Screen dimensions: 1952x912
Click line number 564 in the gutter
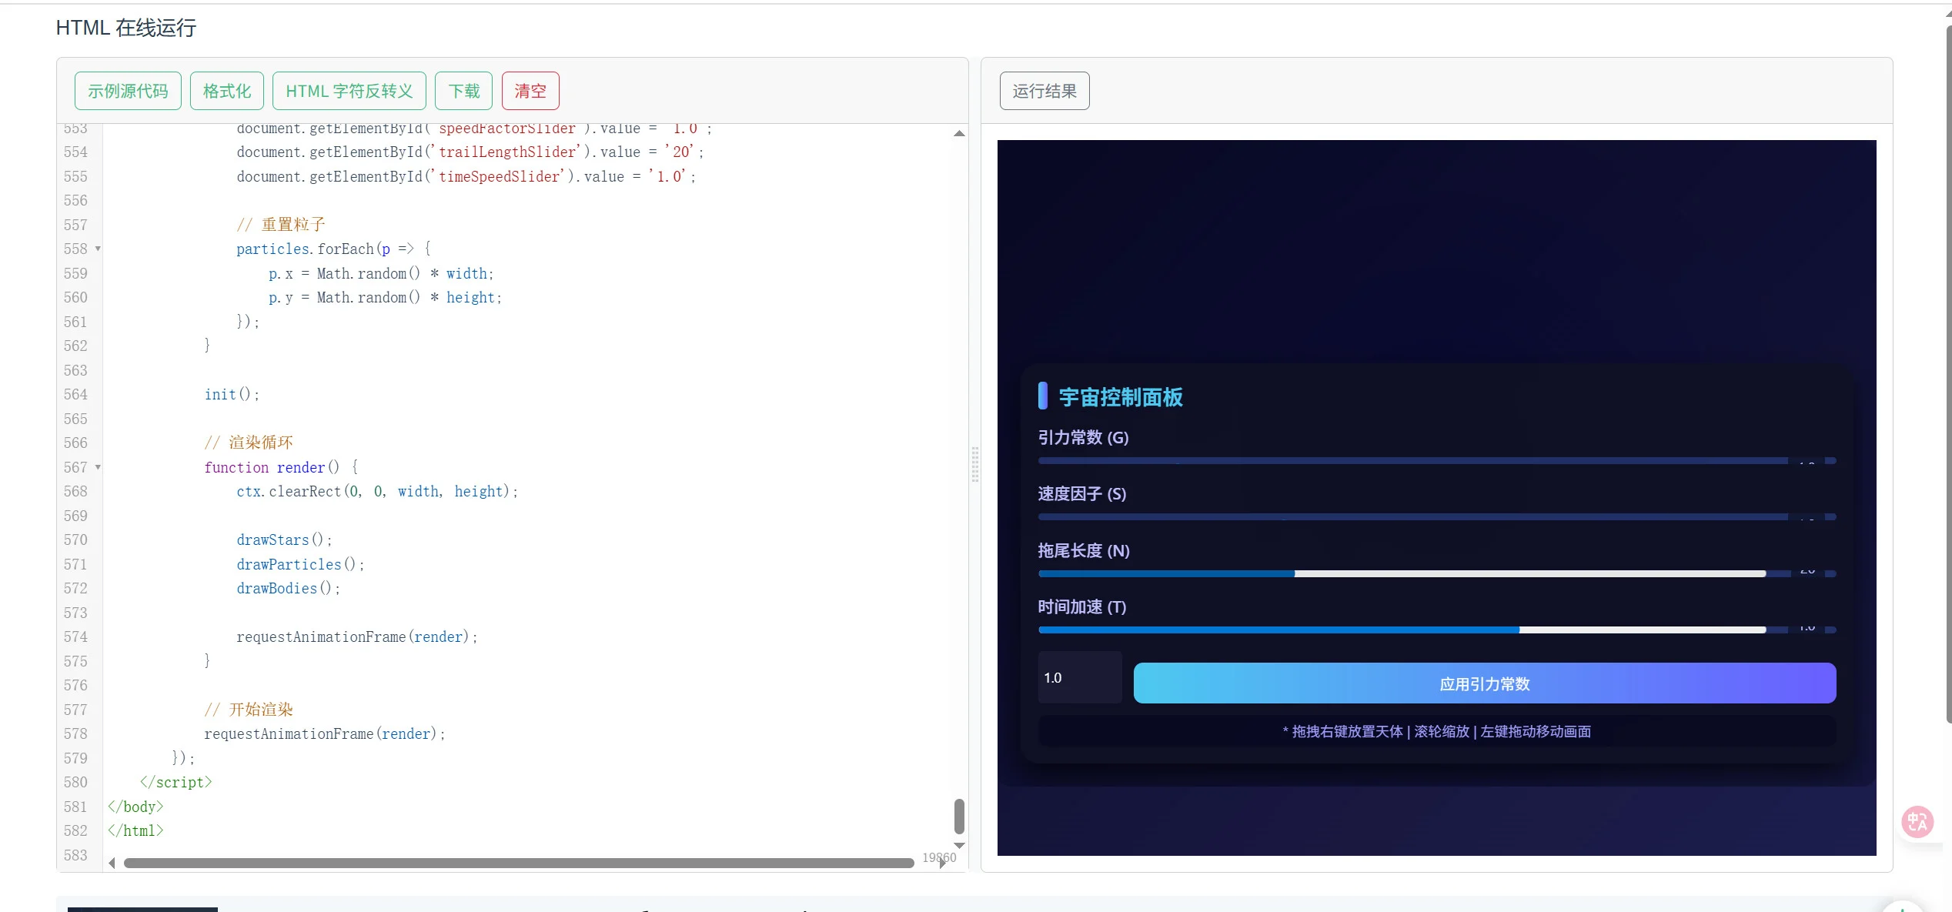(75, 394)
